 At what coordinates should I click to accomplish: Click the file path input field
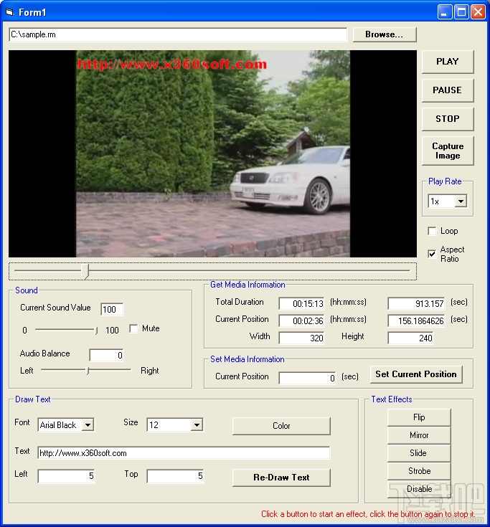click(177, 34)
